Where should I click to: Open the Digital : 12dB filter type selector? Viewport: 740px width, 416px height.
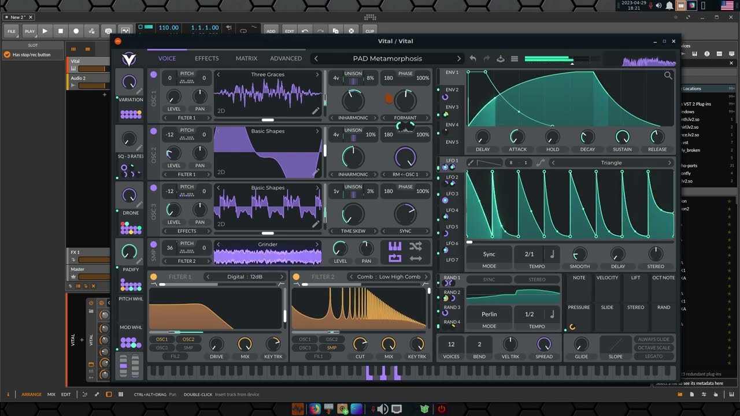pyautogui.click(x=244, y=277)
